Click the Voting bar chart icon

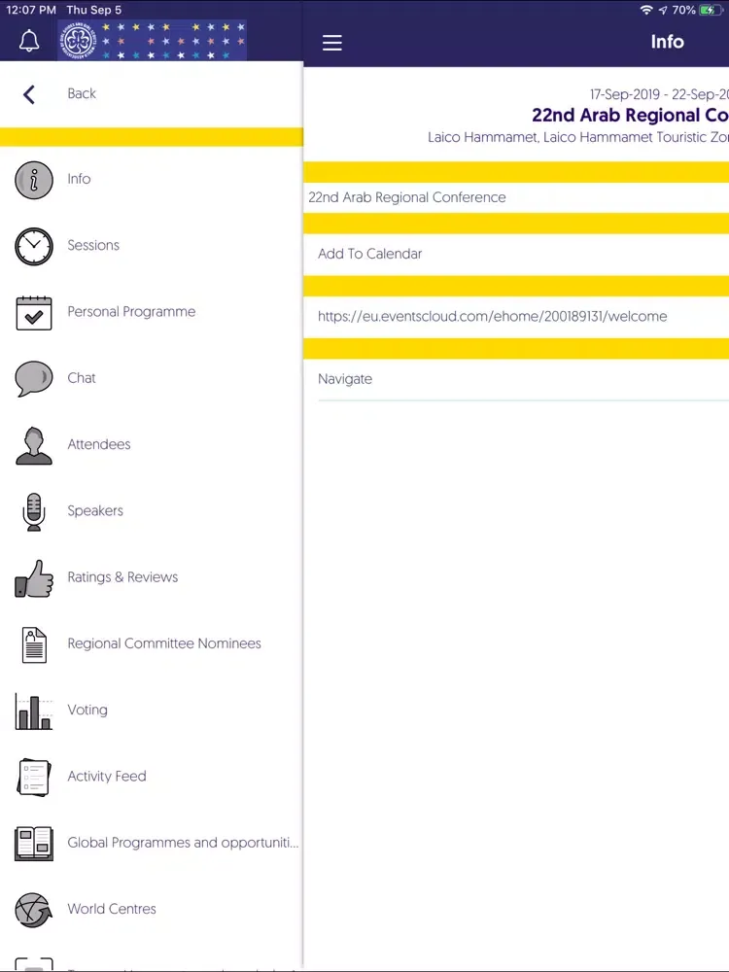33,712
